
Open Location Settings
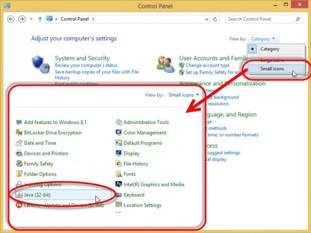pos(143,205)
